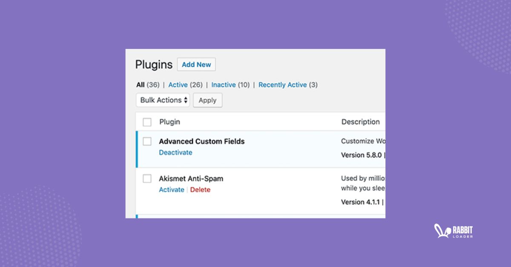Activate the Akismet Anti-Spam plugin
This screenshot has height=267, width=511.
click(x=171, y=189)
